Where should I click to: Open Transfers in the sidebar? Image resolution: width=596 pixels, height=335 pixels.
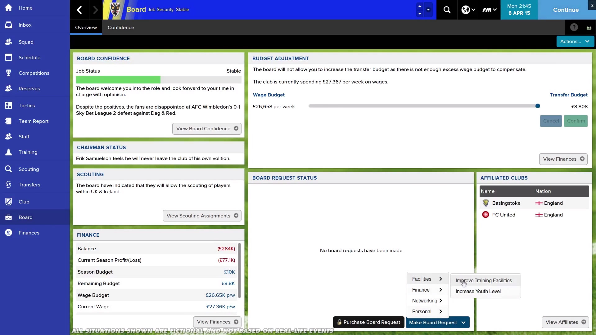click(29, 185)
